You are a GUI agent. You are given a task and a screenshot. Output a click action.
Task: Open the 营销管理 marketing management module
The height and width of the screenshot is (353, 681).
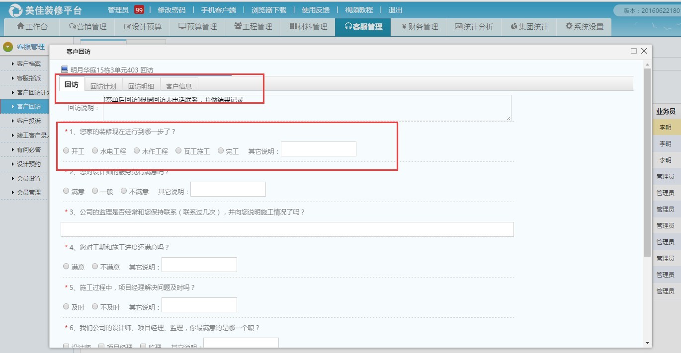pos(88,27)
